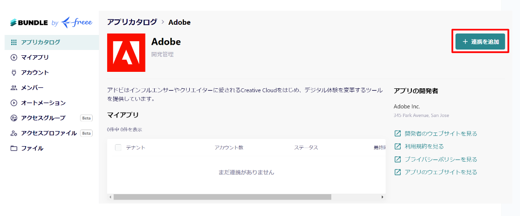Click アプリカタログ breadcrumb link
Screen dimensions: 520x216
132,22
